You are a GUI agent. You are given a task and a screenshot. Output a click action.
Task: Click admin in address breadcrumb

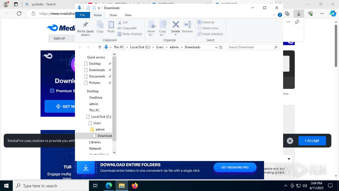174,47
